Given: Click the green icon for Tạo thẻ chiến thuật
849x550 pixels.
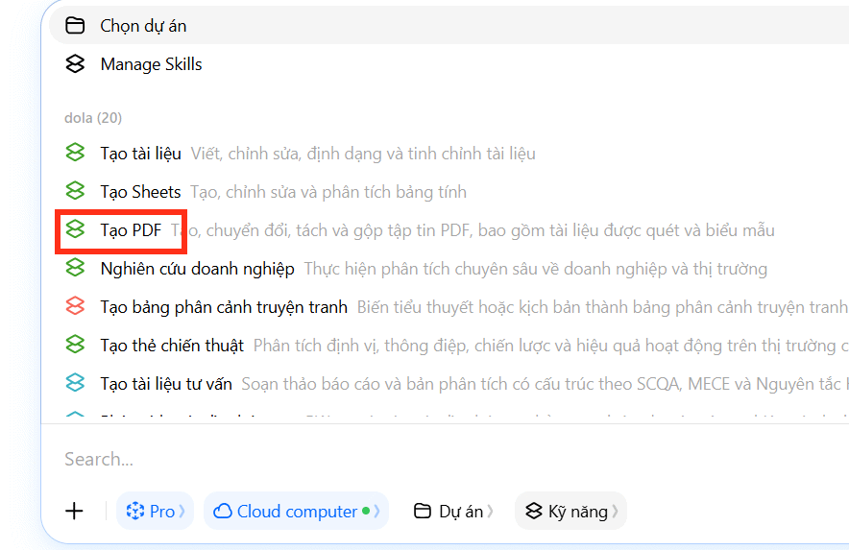Looking at the screenshot, I should click(75, 345).
